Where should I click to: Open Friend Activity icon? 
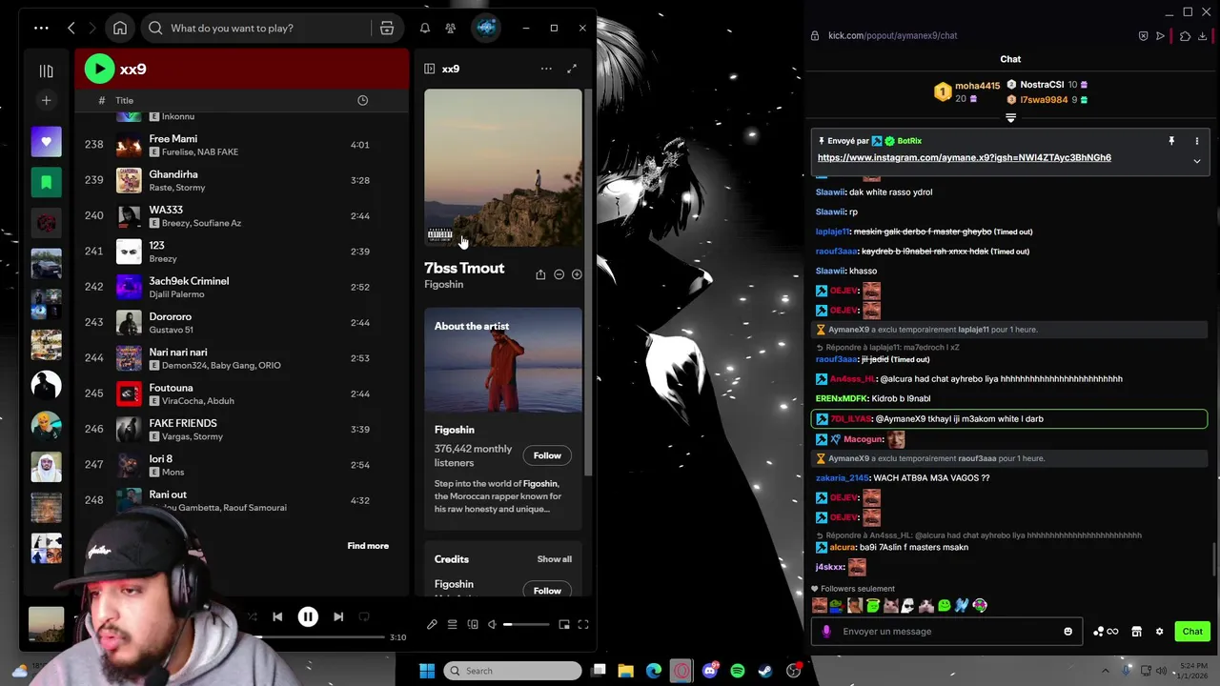(450, 29)
